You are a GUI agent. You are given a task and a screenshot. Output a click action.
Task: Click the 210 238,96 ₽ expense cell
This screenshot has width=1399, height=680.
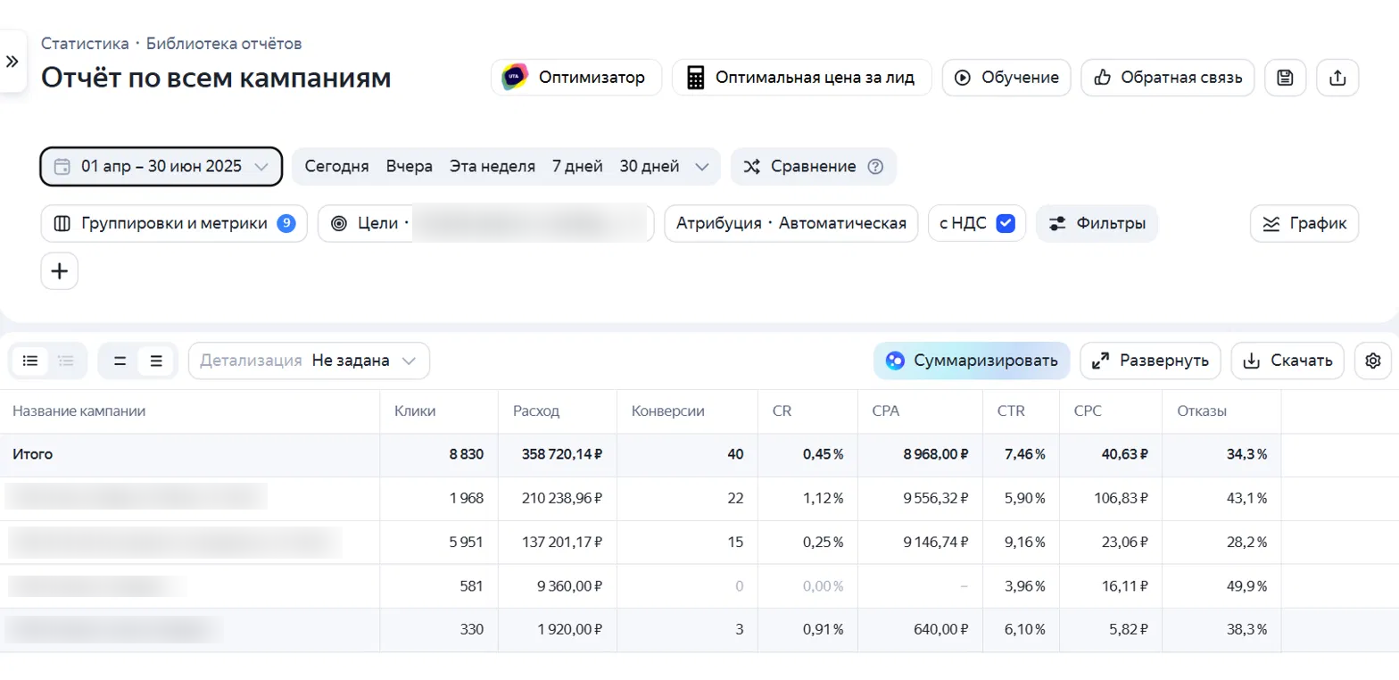click(558, 499)
